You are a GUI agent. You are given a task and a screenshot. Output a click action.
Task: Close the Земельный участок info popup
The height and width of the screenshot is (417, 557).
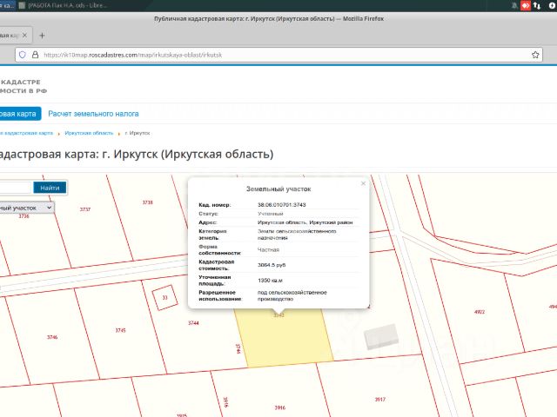pos(363,183)
